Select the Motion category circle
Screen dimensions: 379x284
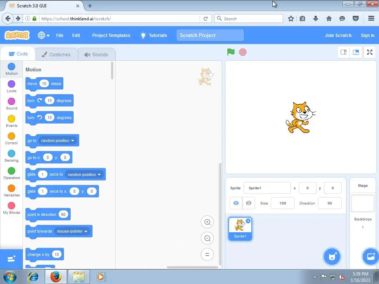click(x=11, y=67)
